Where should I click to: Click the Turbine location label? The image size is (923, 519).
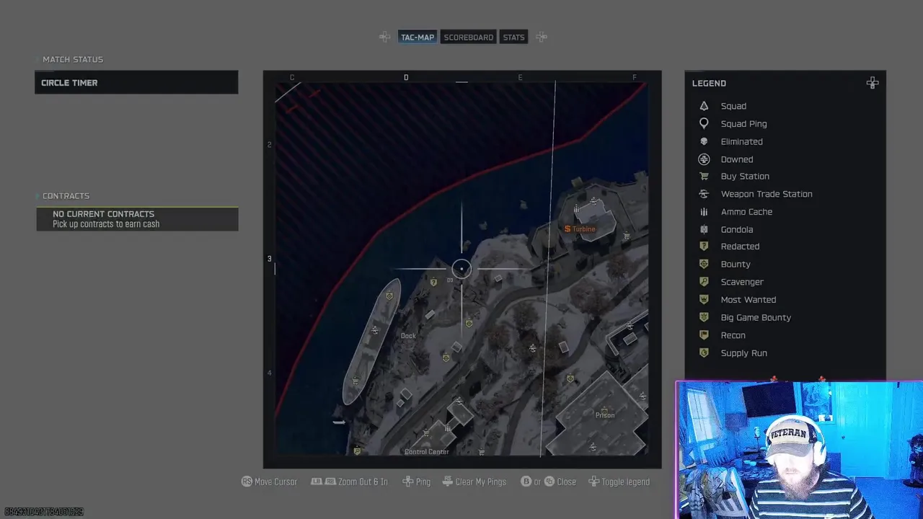(584, 229)
